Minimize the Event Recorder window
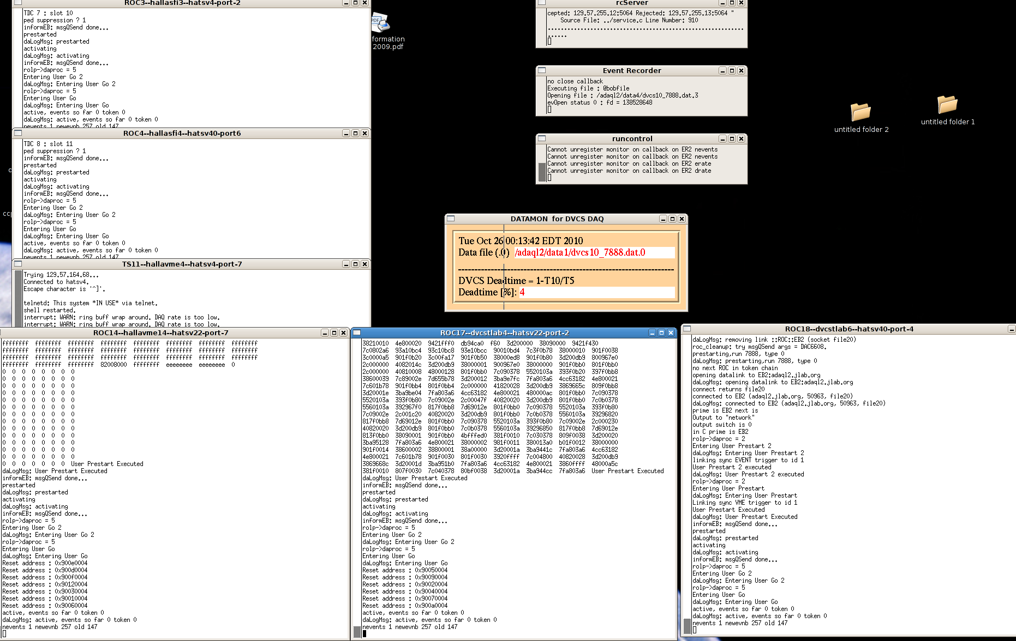The image size is (1016, 641). point(722,70)
